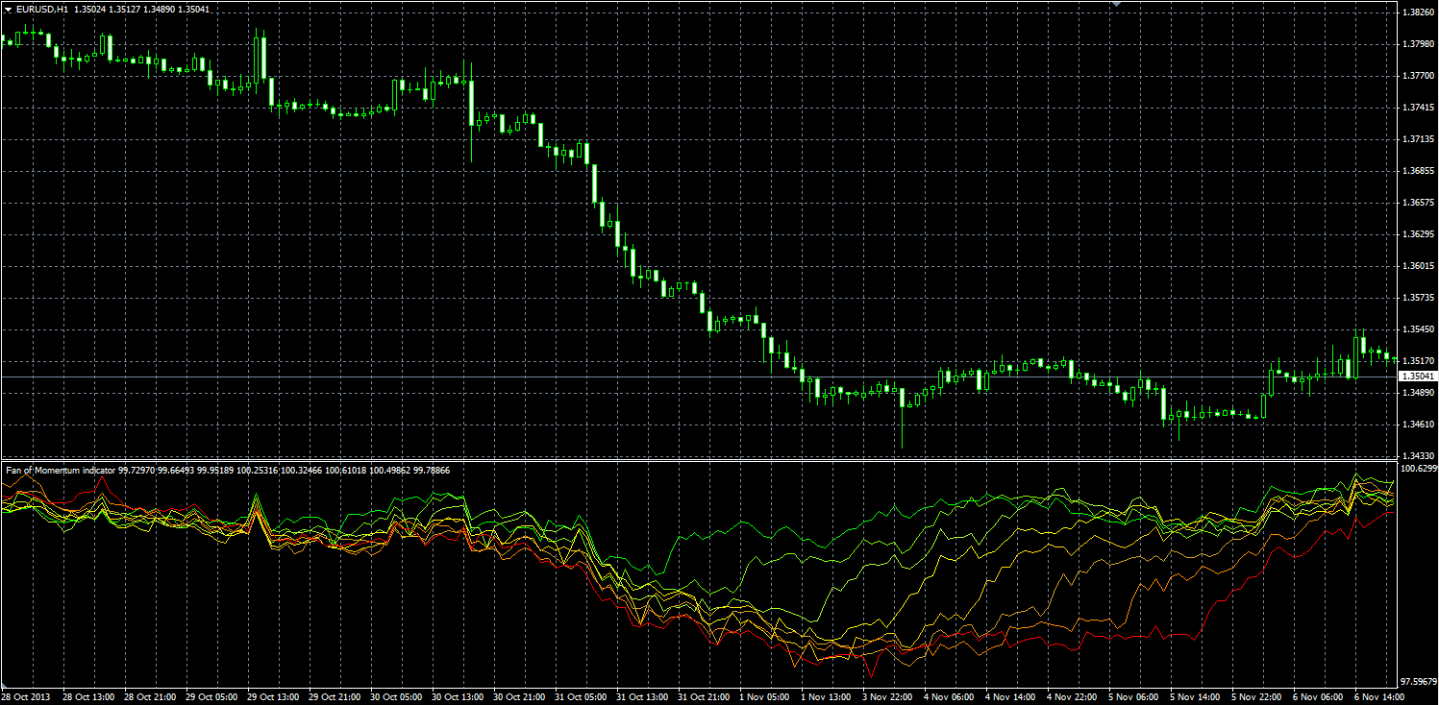Click the 28 Oct 2013 time label
1439x705 pixels.
24,696
